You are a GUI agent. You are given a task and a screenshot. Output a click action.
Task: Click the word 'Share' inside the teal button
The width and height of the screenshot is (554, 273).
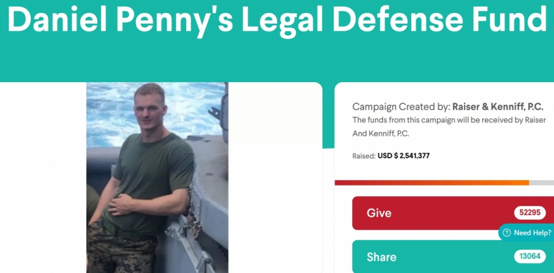pyautogui.click(x=381, y=257)
